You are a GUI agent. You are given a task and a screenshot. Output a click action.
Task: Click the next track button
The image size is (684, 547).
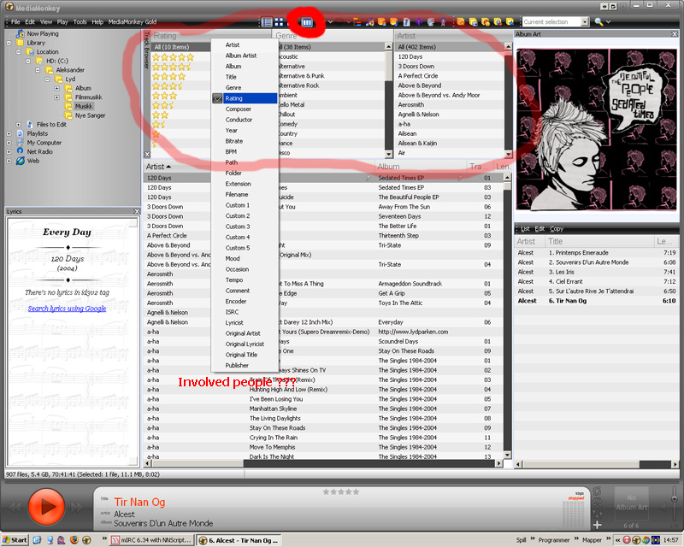coord(77,508)
